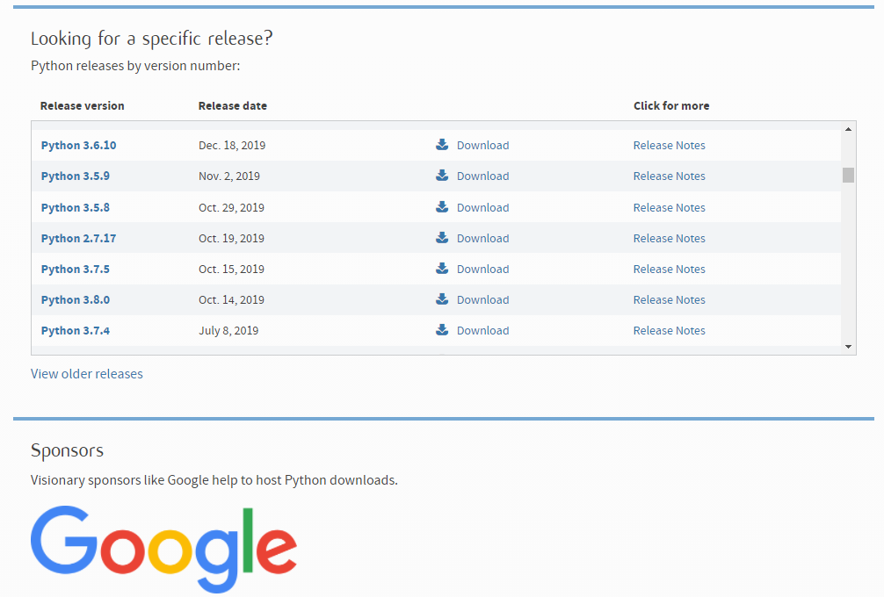This screenshot has height=597, width=884.
Task: Click the Google sponsor logo
Action: [x=163, y=548]
